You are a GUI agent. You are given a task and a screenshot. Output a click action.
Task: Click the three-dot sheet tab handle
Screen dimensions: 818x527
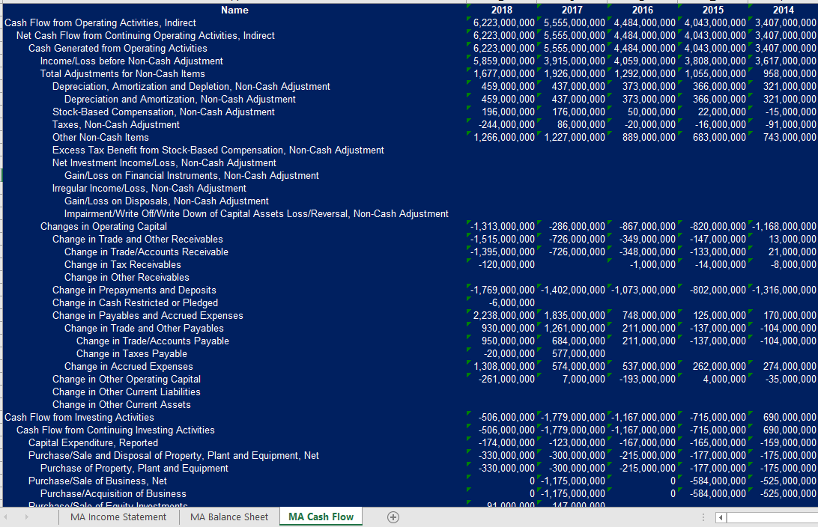pyautogui.click(x=703, y=517)
